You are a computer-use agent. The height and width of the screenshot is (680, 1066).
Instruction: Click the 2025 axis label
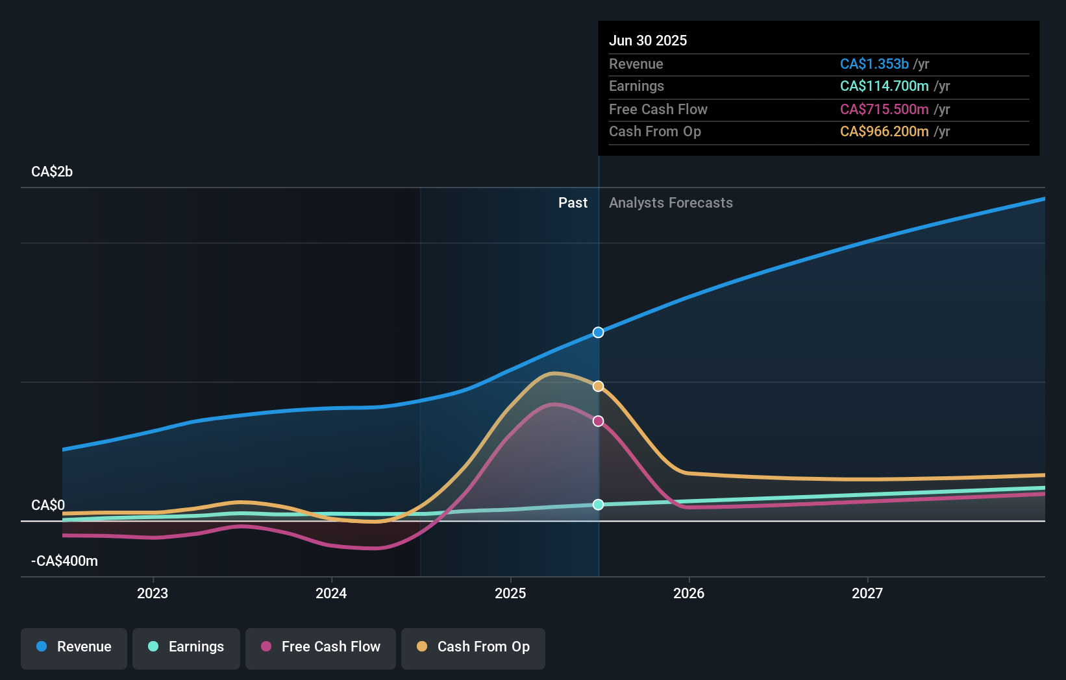(x=510, y=592)
